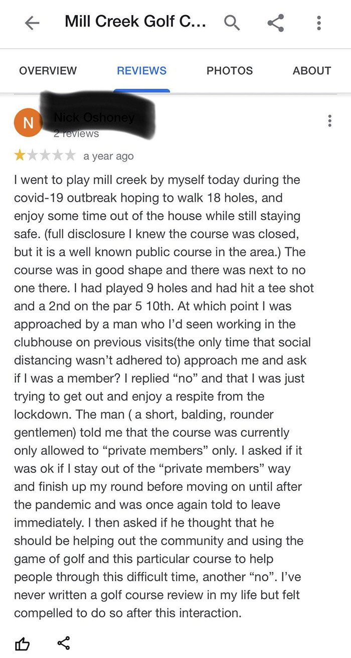Tap the search magnifier icon in header
This screenshot has width=351, height=658.
click(x=232, y=22)
